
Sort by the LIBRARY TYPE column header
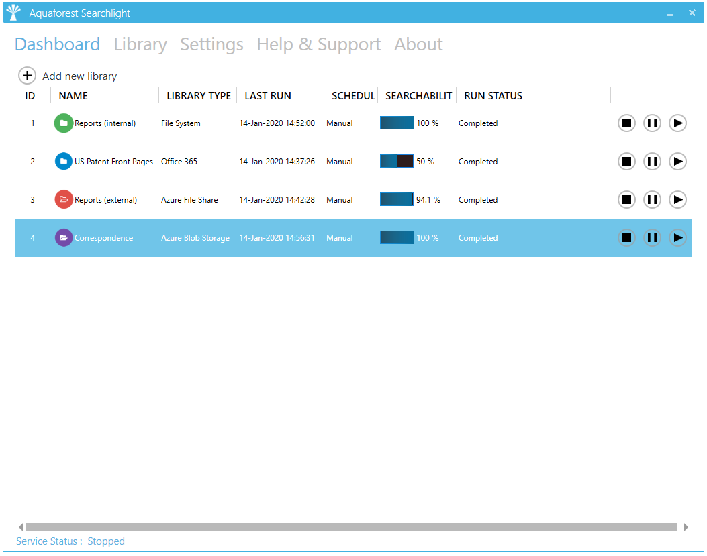coord(198,96)
